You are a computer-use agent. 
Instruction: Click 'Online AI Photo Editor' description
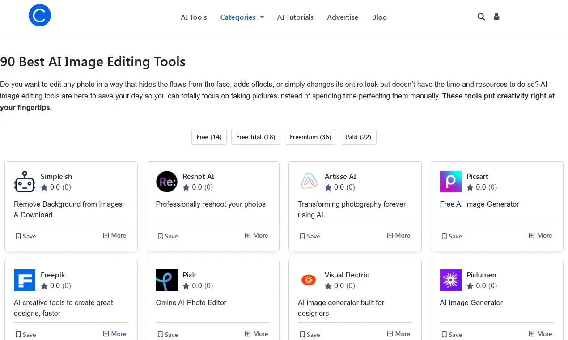coord(191,303)
